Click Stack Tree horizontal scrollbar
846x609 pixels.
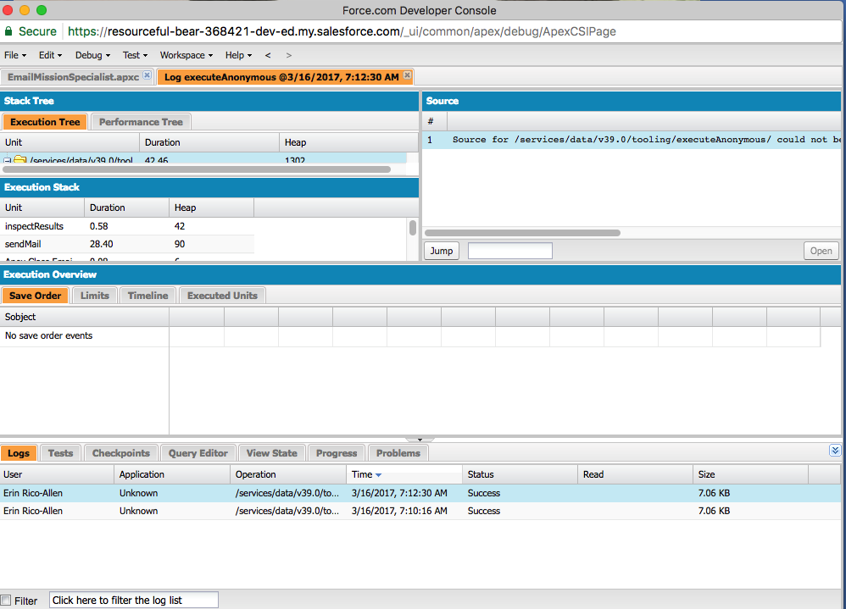(x=197, y=169)
